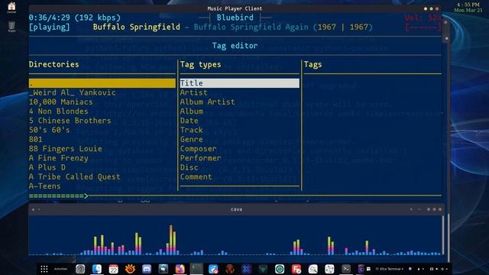The image size is (489, 275).
Task: Click the Tags column header
Action: pyautogui.click(x=313, y=64)
